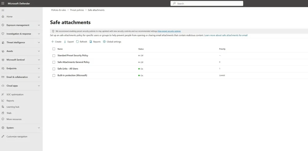The height and width of the screenshot is (151, 308).
Task: Click the search magnifier icon
Action: tap(174, 3)
